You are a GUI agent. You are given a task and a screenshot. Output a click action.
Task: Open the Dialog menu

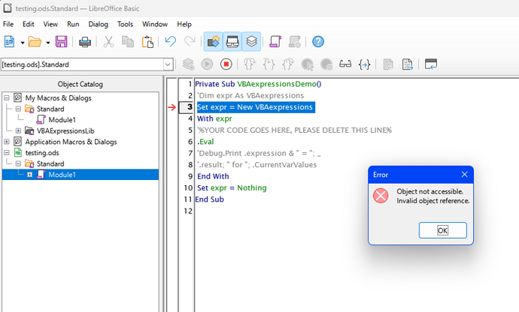coord(99,24)
